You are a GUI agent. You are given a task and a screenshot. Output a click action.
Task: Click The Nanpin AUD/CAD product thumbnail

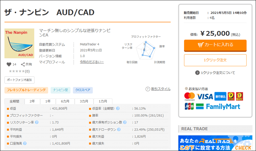(19, 44)
